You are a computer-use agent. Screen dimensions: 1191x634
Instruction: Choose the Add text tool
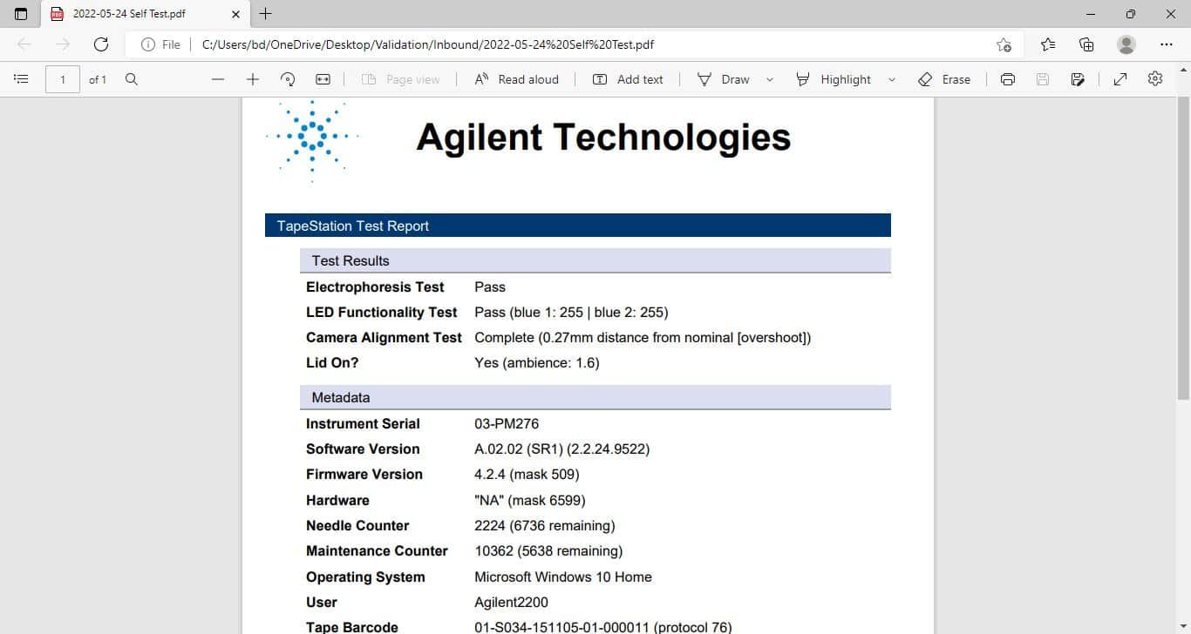point(628,79)
